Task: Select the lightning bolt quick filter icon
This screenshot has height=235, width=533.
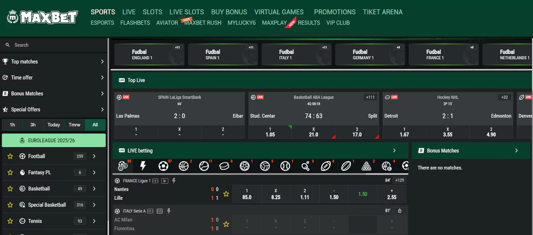Action: coord(143,166)
